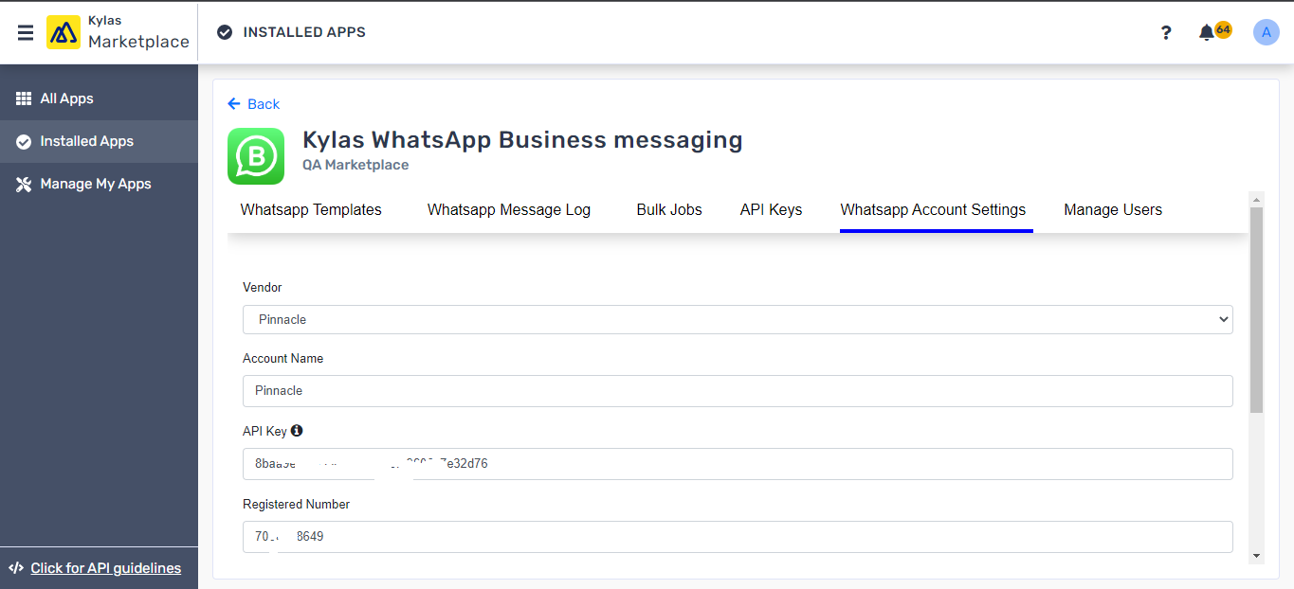1294x589 pixels.
Task: Open the help question mark icon
Action: pos(1166,32)
